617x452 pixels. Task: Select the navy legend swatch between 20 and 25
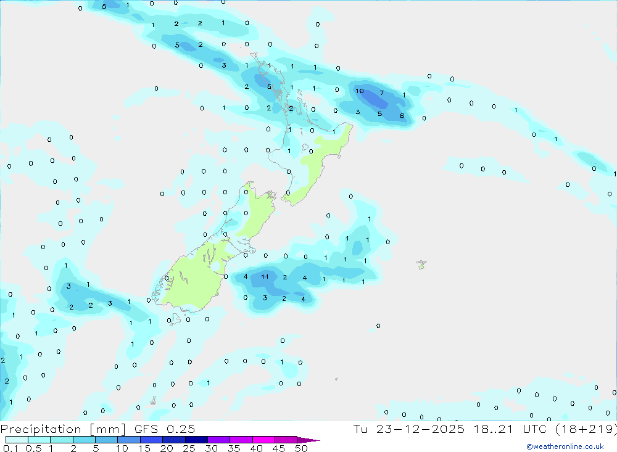point(174,440)
